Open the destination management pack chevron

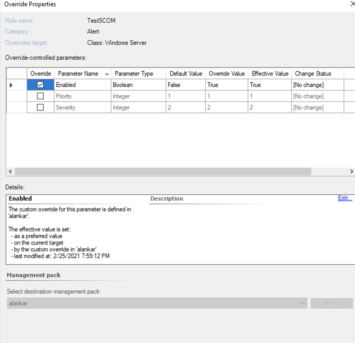(302, 303)
